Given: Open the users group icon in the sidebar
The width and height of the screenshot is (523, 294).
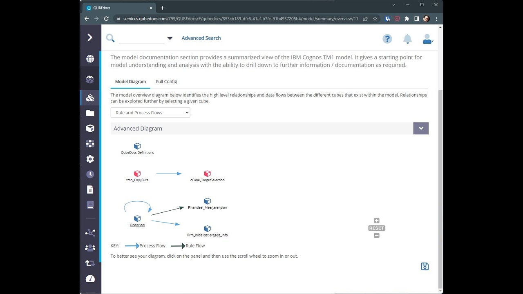Looking at the screenshot, I should (x=90, y=248).
